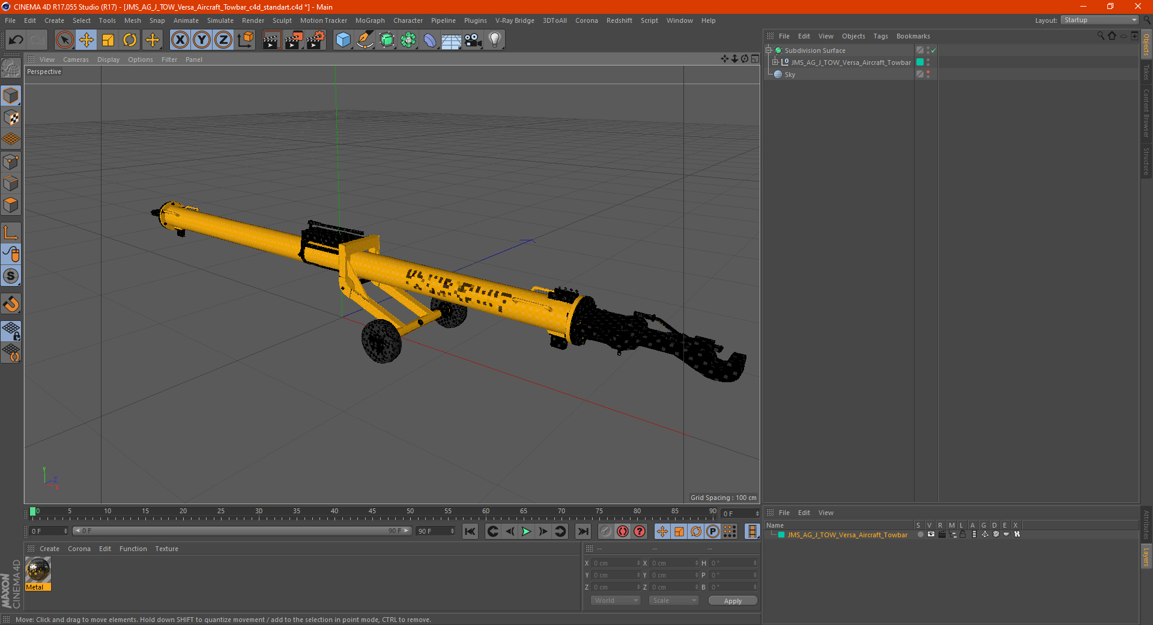Toggle Sky object visibility dots
This screenshot has width=1153, height=625.
click(x=928, y=75)
